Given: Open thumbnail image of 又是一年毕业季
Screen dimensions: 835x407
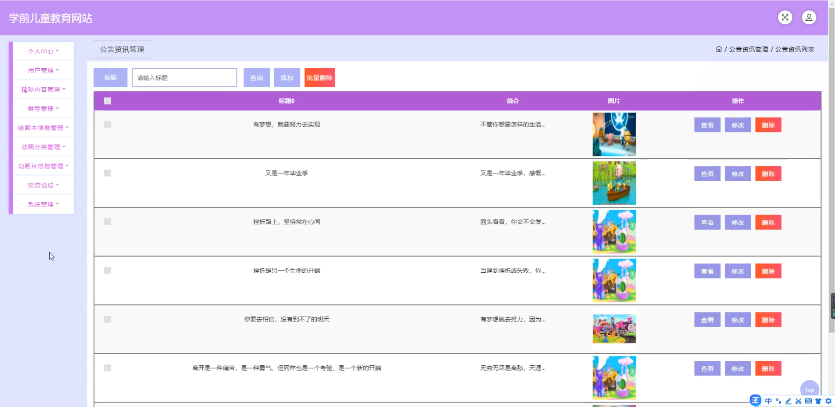Looking at the screenshot, I should tap(614, 183).
